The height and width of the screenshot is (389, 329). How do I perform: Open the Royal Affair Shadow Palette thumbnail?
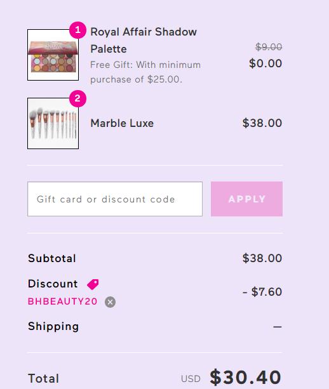[53, 55]
